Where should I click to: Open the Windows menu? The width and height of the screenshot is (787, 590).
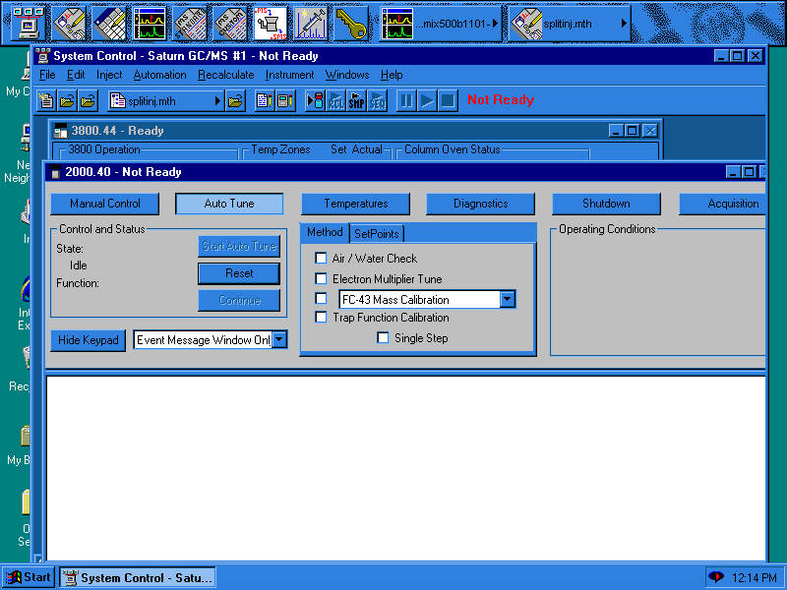coord(347,75)
